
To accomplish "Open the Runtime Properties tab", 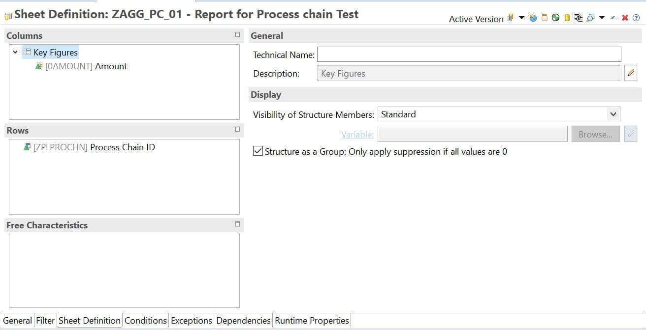I will [312, 320].
